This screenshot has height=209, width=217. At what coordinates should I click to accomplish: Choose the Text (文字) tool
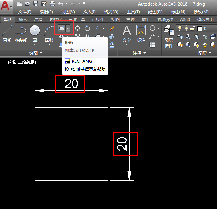click(127, 35)
